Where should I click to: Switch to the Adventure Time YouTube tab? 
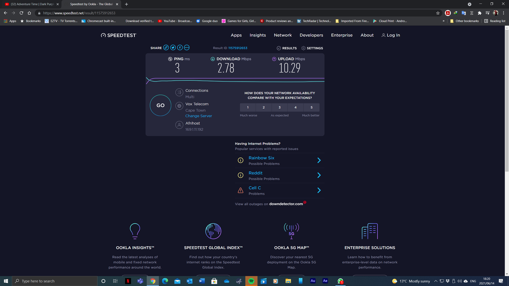click(32, 4)
